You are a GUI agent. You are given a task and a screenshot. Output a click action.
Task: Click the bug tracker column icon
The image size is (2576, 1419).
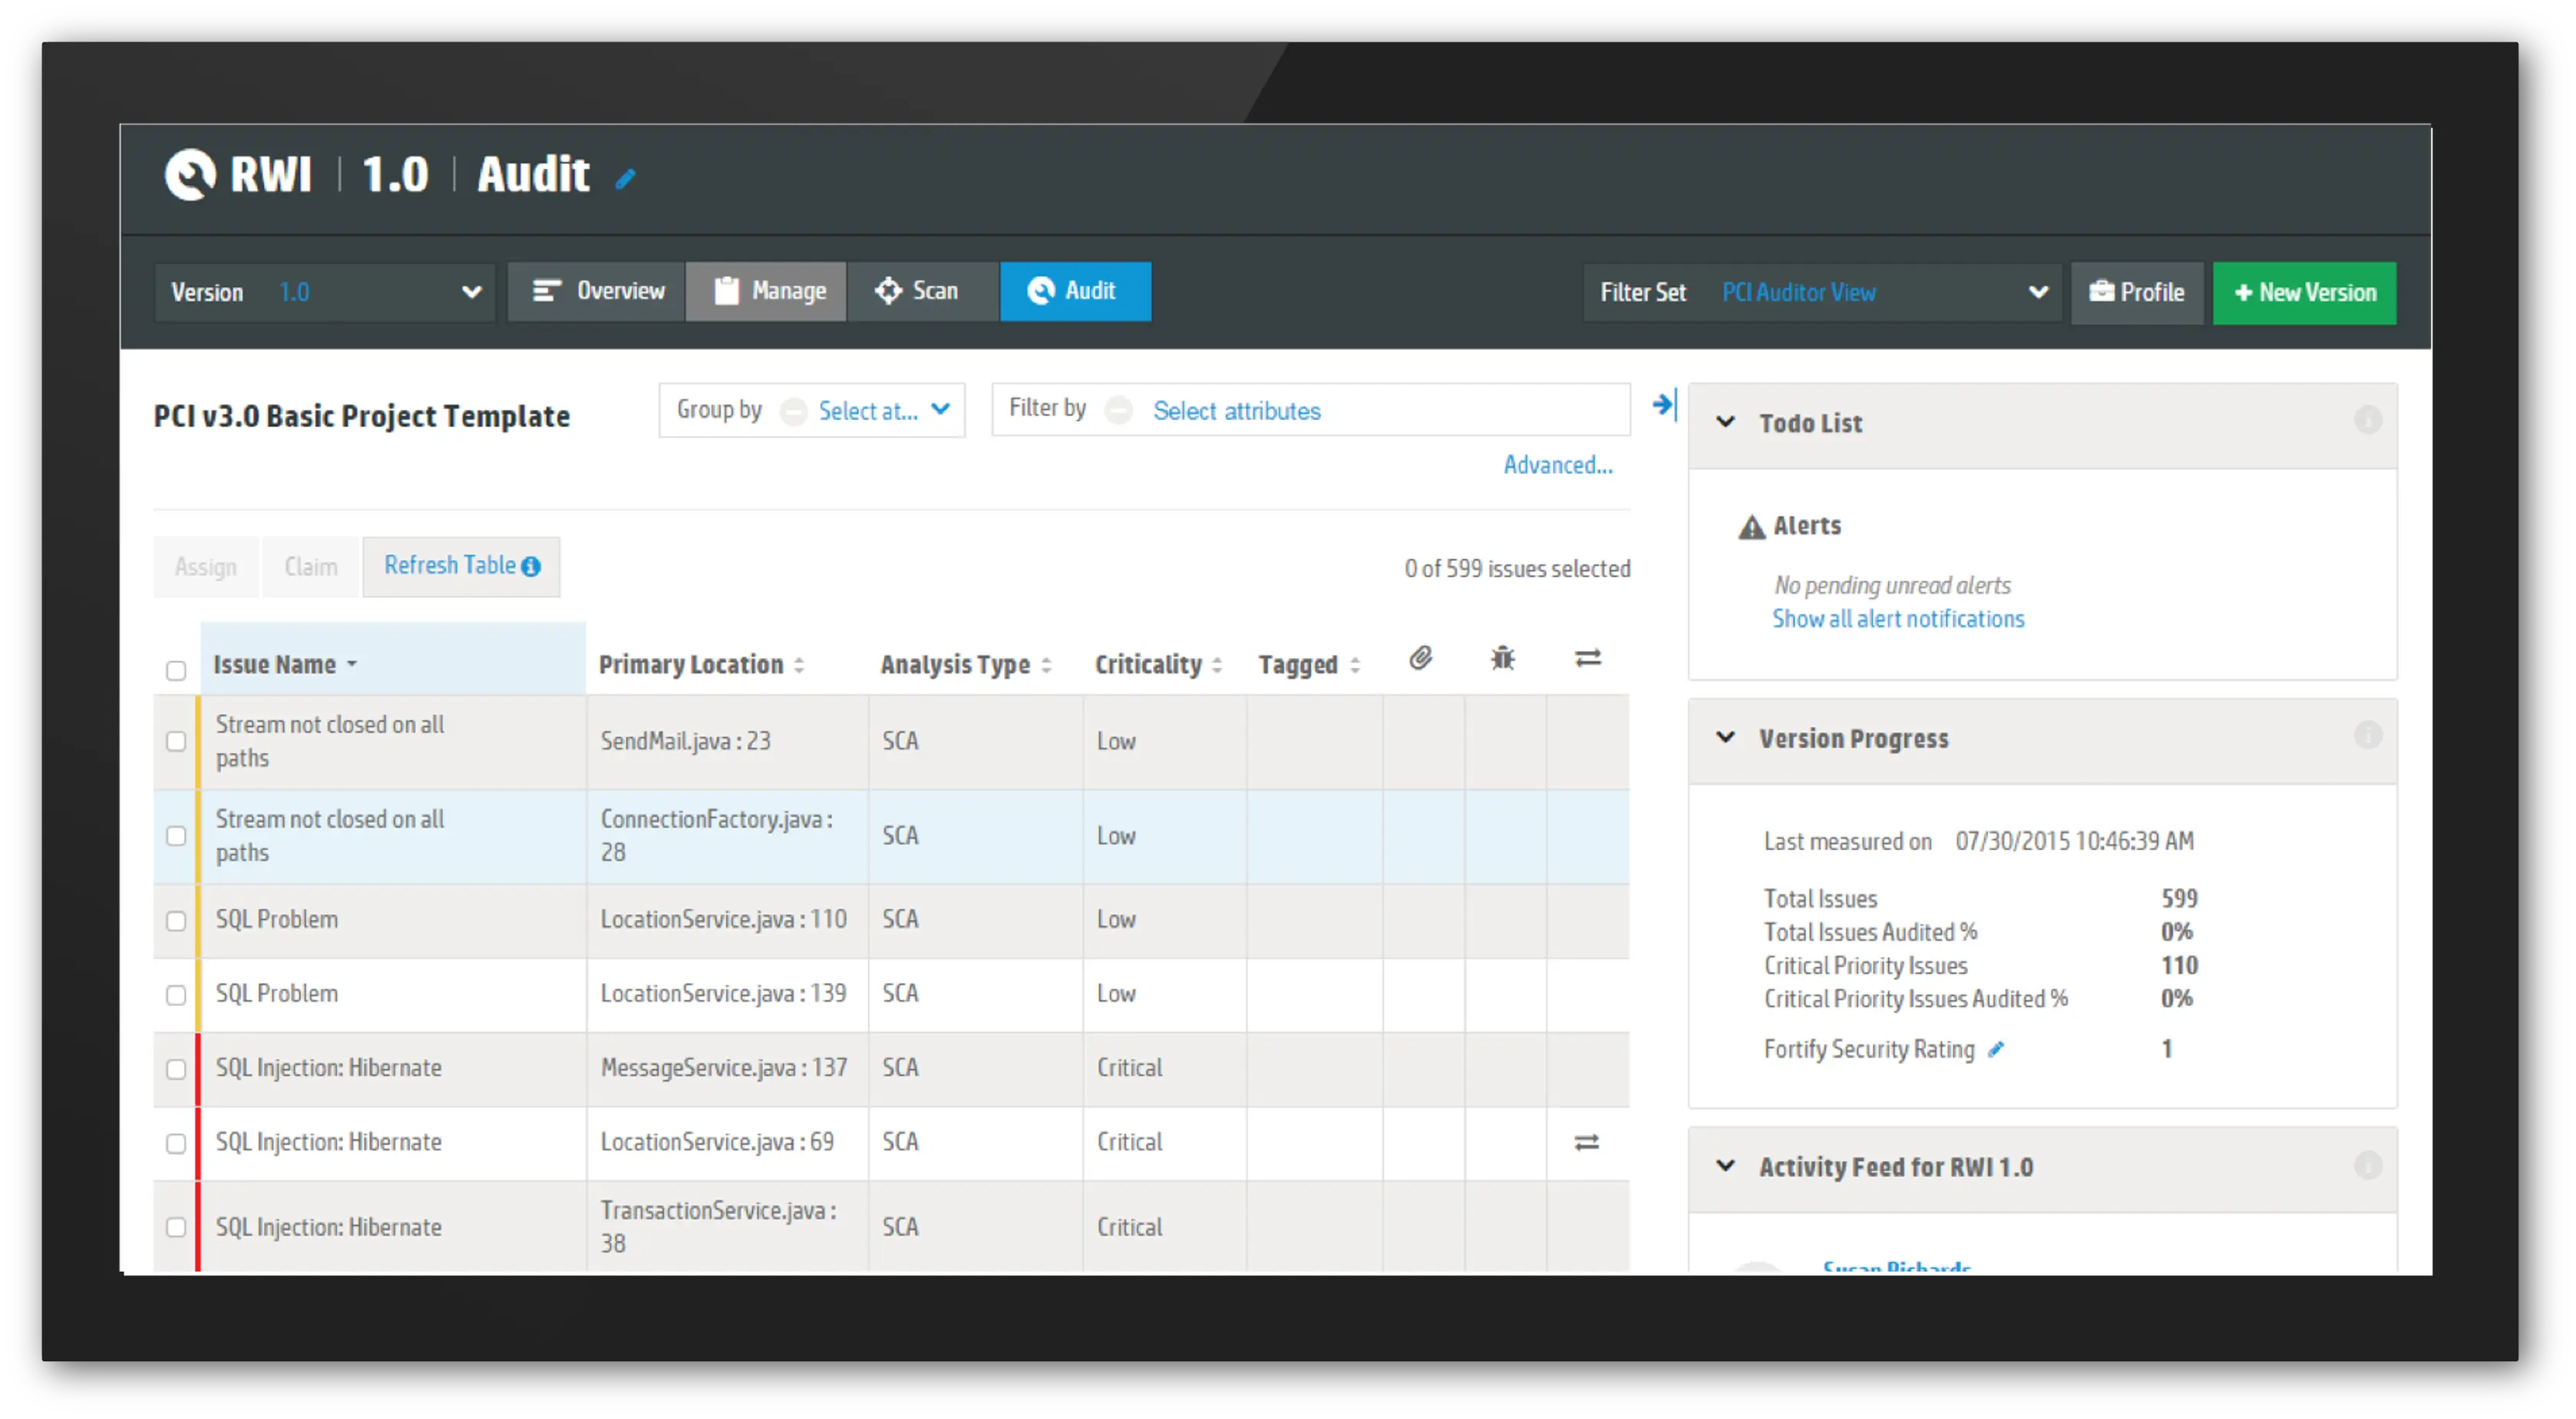[x=1502, y=659]
